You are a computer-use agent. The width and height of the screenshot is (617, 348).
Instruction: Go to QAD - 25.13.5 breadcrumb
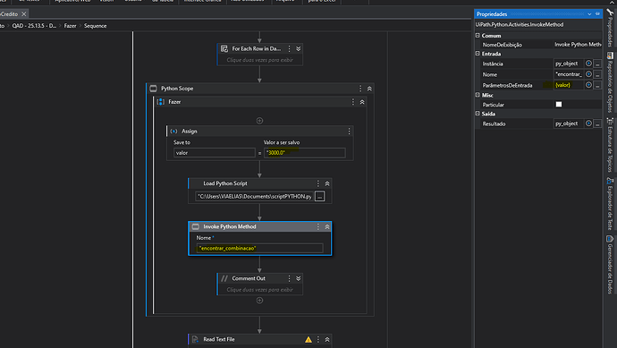click(x=34, y=26)
